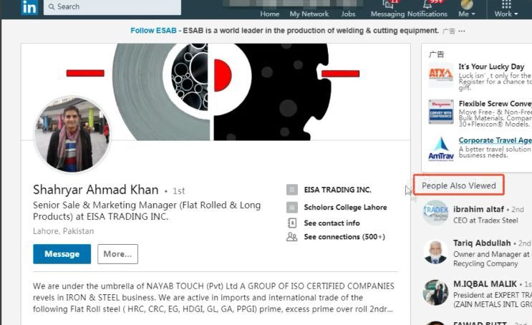Open ad options ellipsis next to ESAB banner

[461, 31]
